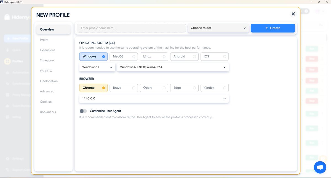Select the Yandex browser option
Image resolution: width=331 pixels, height=178 pixels.
pos(215,88)
